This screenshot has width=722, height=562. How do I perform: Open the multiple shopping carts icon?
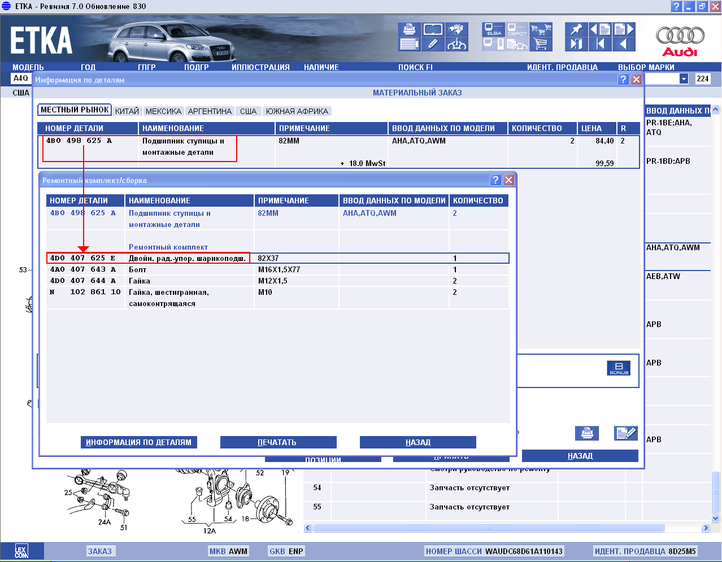[x=541, y=30]
